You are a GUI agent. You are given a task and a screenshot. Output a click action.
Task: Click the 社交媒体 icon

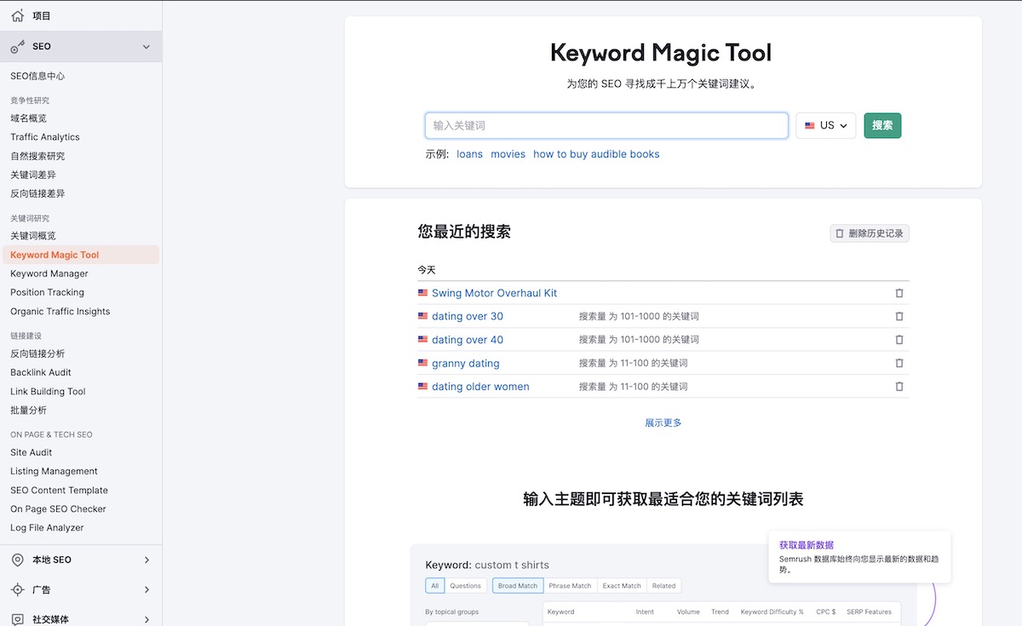[17, 619]
